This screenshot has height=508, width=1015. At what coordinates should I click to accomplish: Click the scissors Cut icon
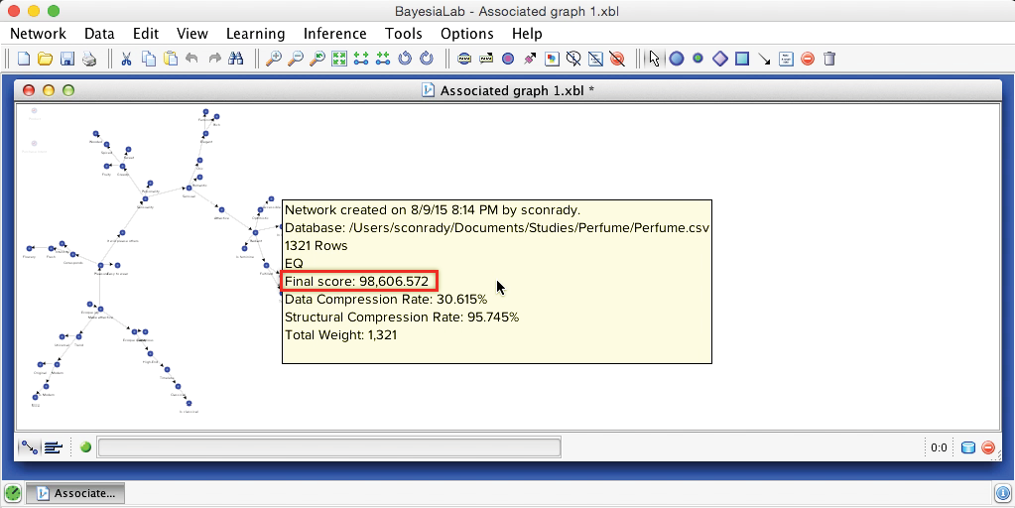pos(127,59)
